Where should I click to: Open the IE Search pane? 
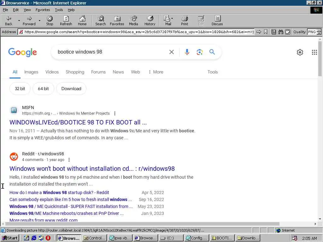click(101, 20)
